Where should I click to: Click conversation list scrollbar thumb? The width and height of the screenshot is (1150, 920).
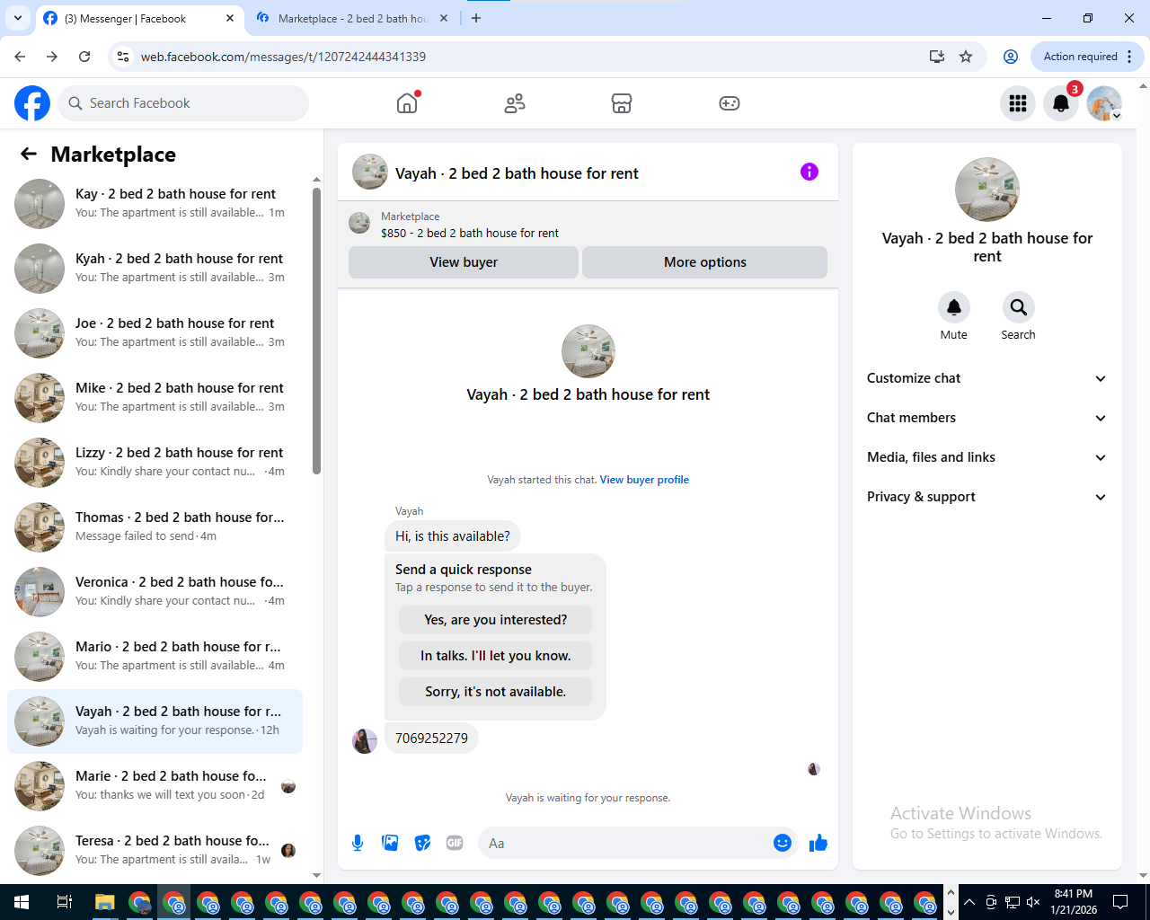point(316,331)
